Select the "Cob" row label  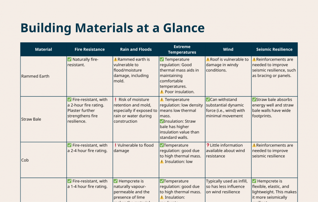pos(25,160)
